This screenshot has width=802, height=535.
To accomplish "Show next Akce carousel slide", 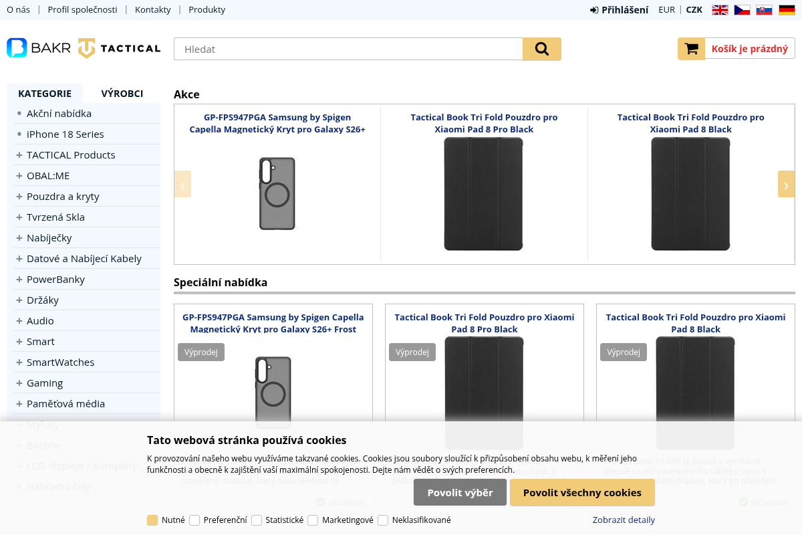I will [x=787, y=184].
